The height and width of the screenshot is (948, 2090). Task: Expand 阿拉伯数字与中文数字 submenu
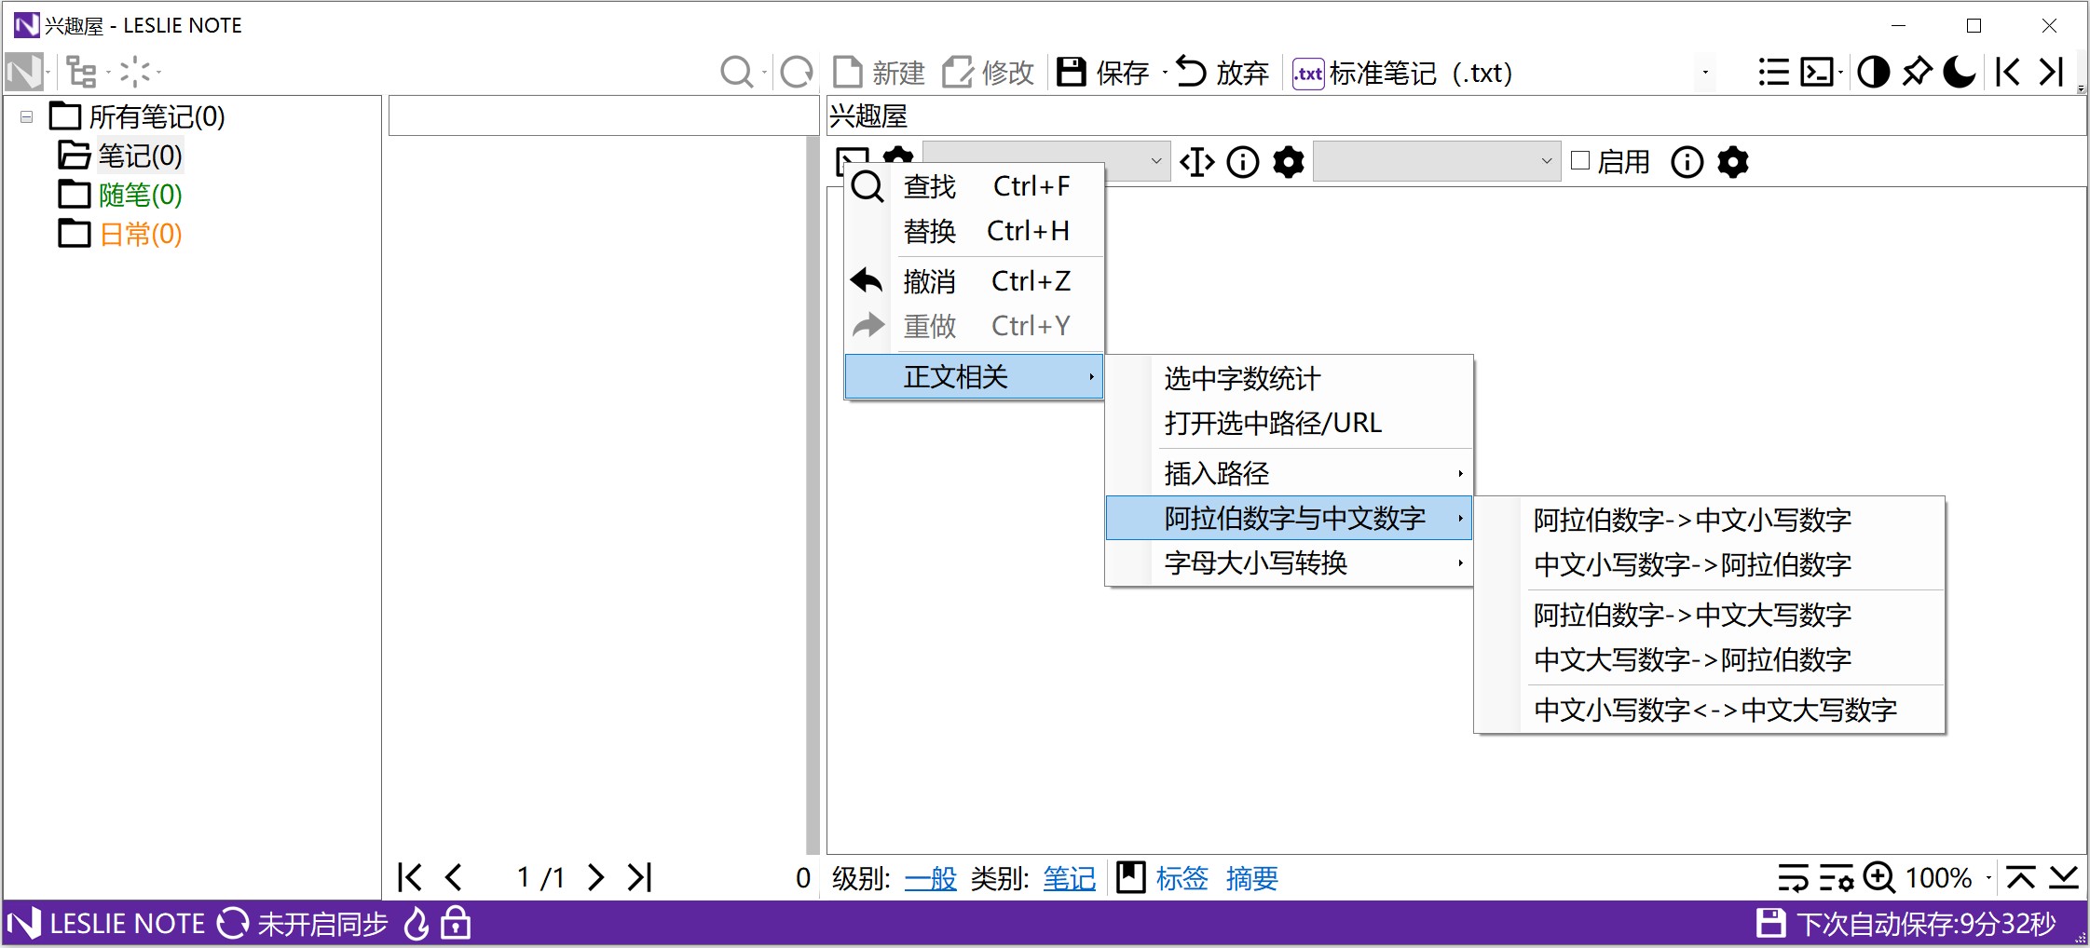[1290, 518]
